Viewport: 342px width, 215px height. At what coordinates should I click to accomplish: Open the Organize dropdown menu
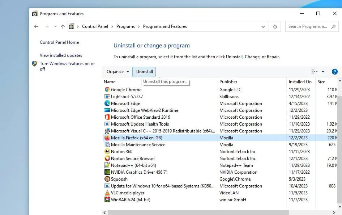[x=117, y=71]
